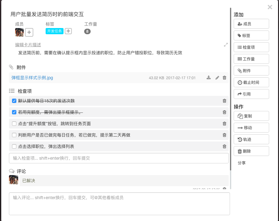Click the 成员 add button in sidebar
The height and width of the screenshot is (221, 279).
point(251,24)
